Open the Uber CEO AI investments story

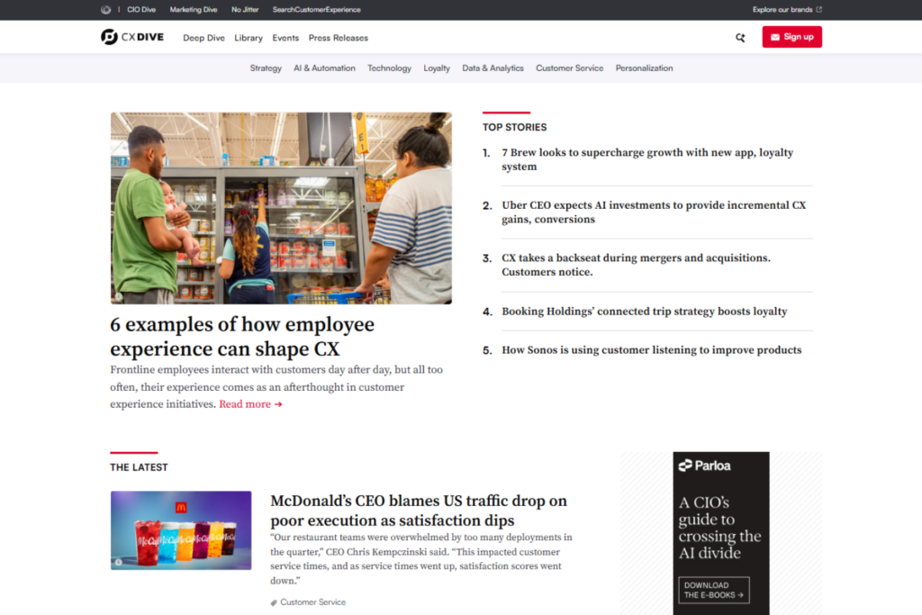click(x=654, y=213)
